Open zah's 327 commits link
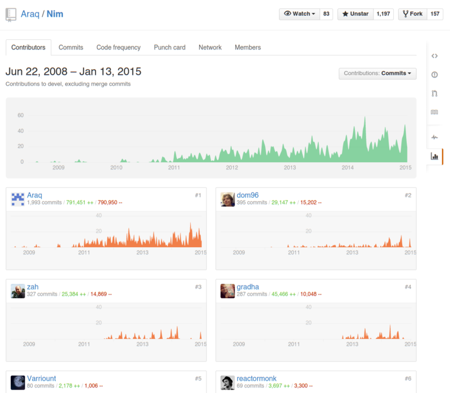Viewport: 450px width, 393px height. tap(42, 294)
